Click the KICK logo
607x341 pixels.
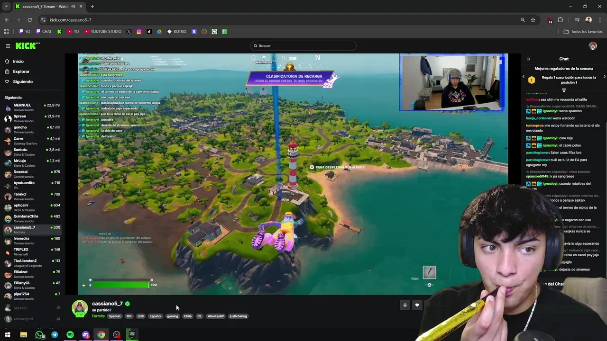click(28, 45)
